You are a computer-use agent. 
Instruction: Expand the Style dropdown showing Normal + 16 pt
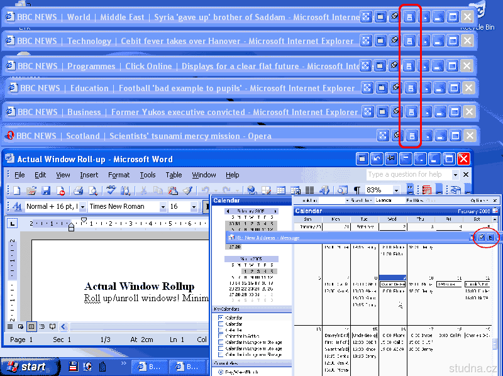(82, 207)
